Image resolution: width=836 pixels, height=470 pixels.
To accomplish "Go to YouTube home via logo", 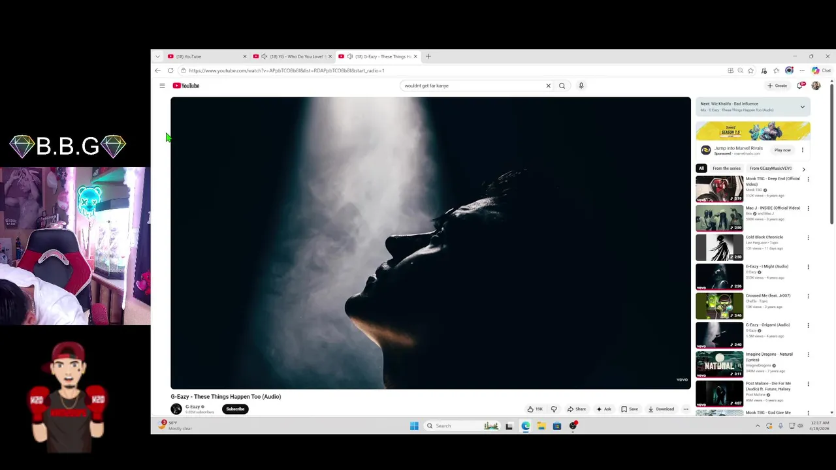I will (x=186, y=86).
